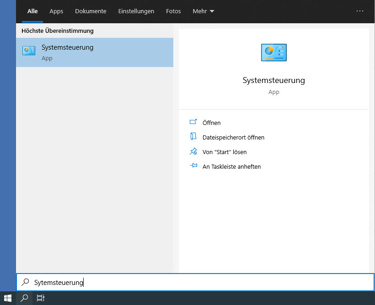
Task: Click the taskbar search magnifier icon
Action: (x=24, y=298)
